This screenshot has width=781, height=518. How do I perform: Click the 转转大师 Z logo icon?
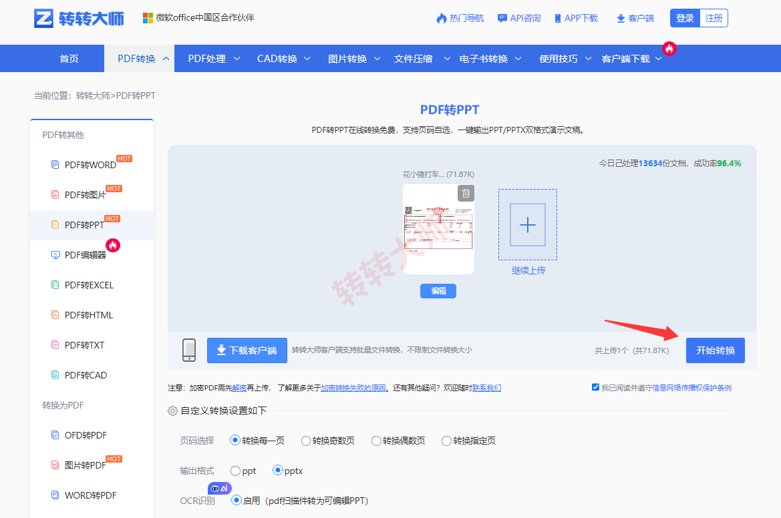pos(43,19)
